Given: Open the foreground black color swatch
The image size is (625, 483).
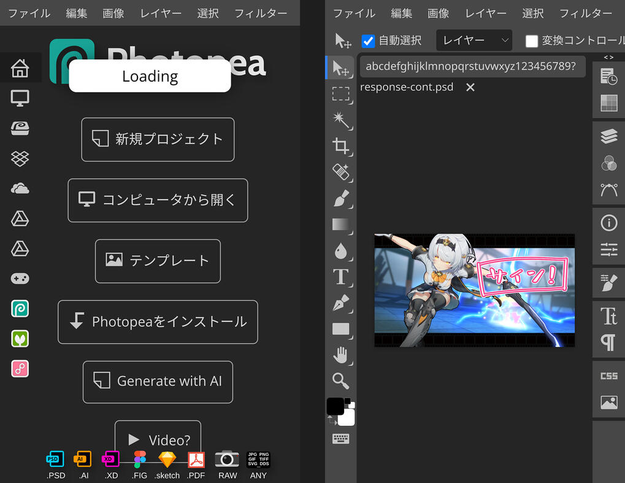Looking at the screenshot, I should (336, 406).
